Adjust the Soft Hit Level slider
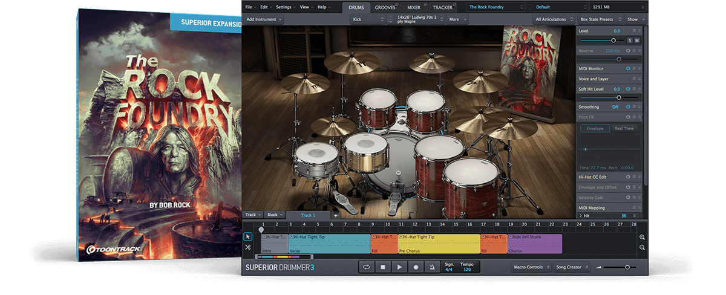Screen dimensions: 726x295 tap(610, 97)
